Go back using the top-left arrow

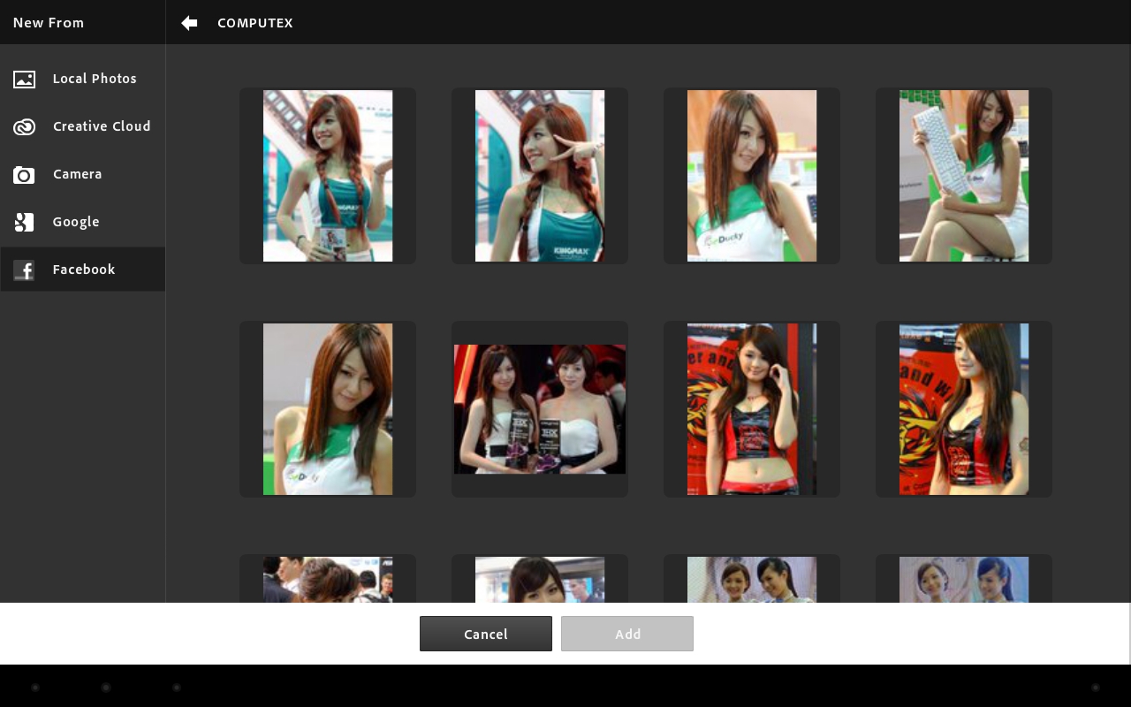pyautogui.click(x=189, y=23)
